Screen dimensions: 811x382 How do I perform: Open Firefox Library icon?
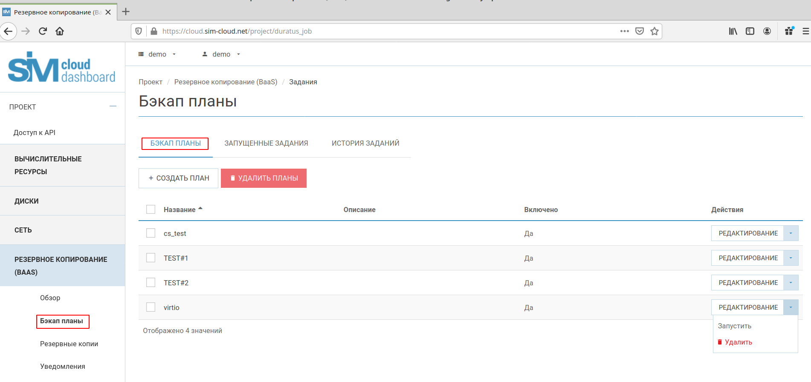tap(733, 31)
